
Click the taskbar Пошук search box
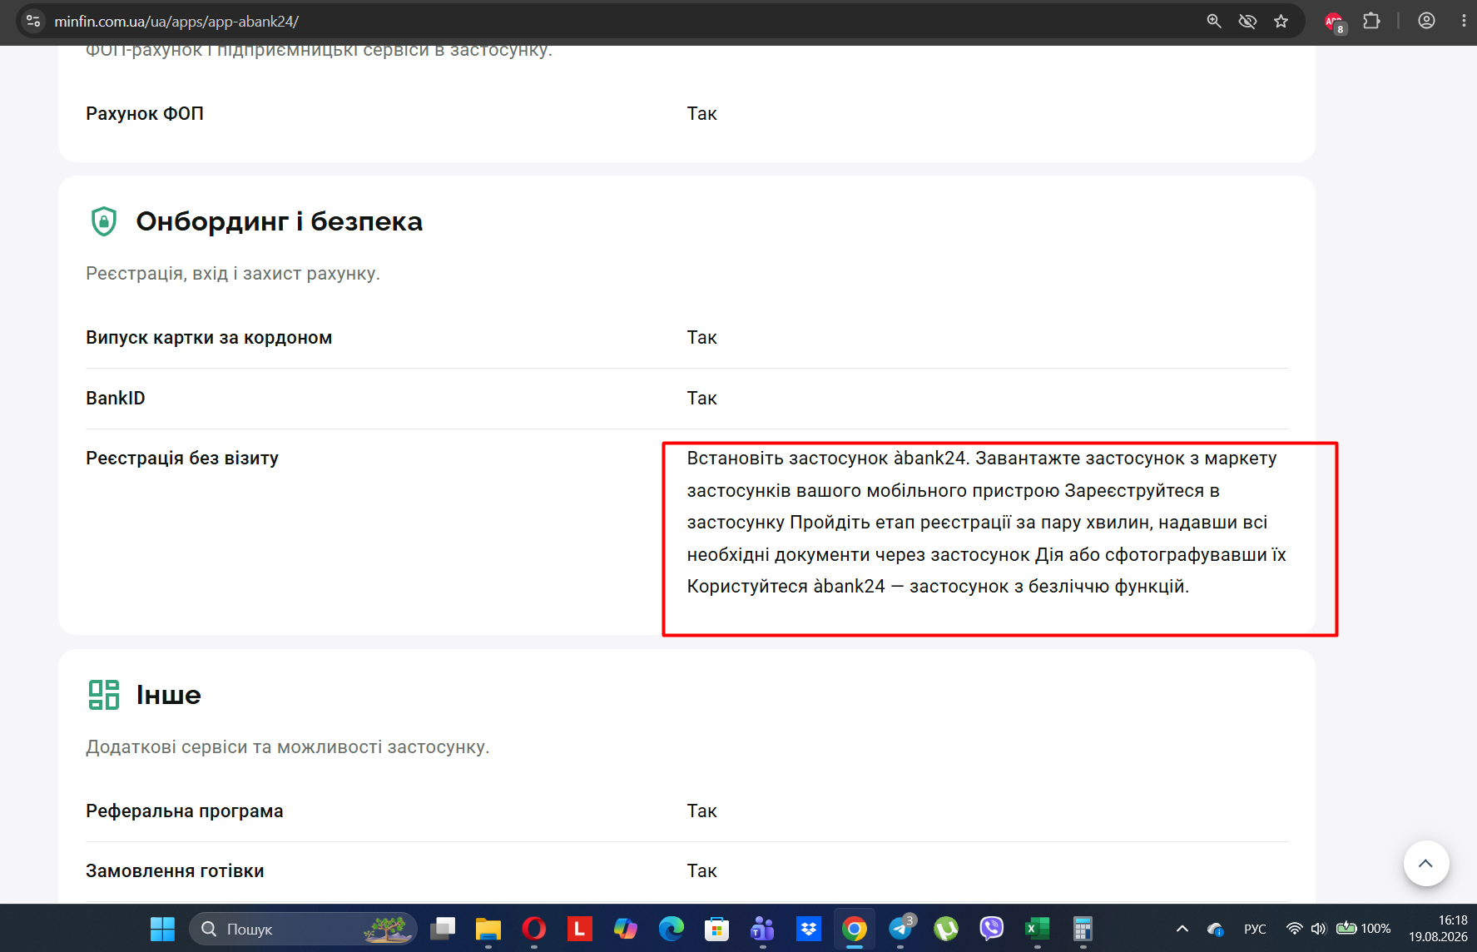tap(303, 929)
